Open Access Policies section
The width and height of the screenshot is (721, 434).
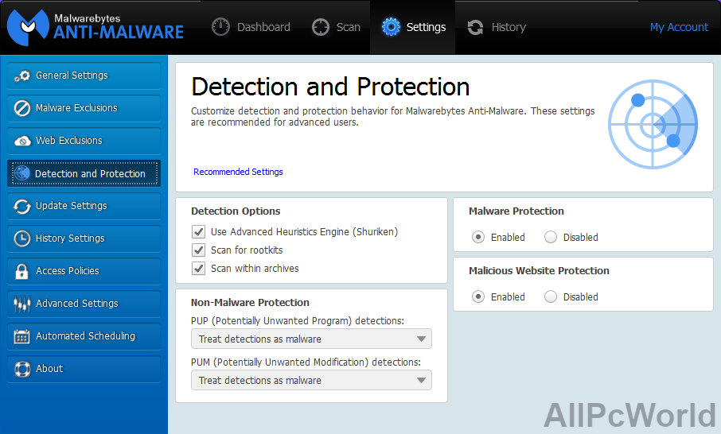click(x=84, y=271)
